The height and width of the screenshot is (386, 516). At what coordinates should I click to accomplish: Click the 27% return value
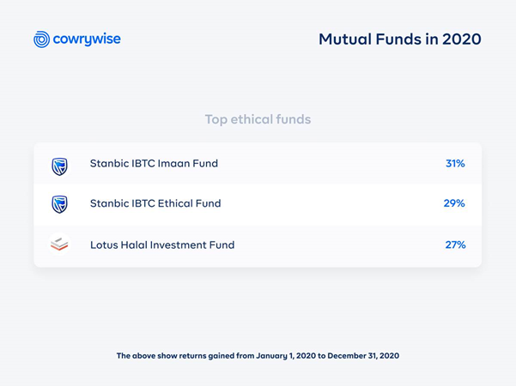(x=455, y=244)
